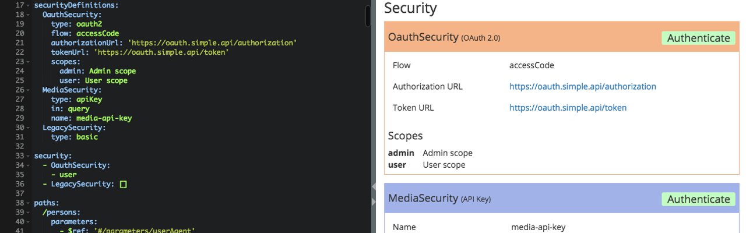Viewport: 746px width, 233px height.
Task: Fold the security block at line 33
Action: pos(27,157)
